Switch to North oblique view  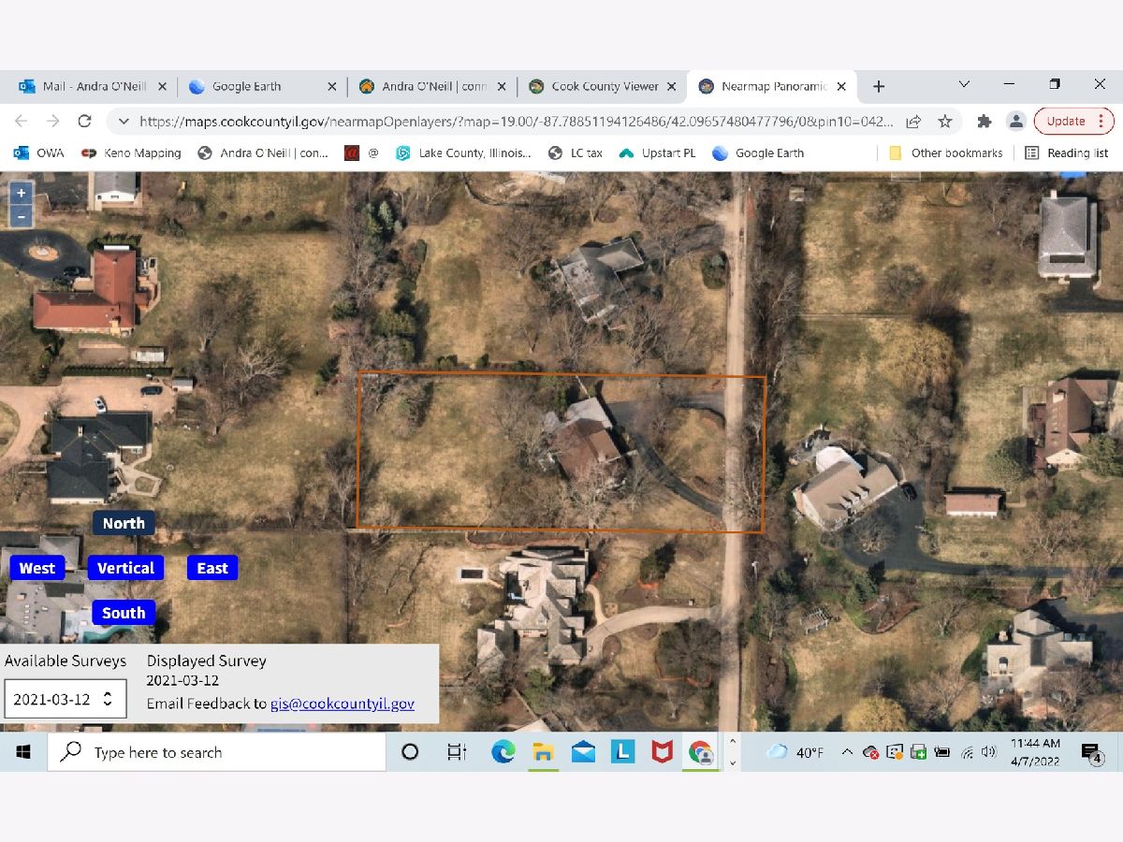click(x=124, y=523)
